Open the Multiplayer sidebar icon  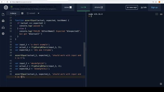point(3,27)
